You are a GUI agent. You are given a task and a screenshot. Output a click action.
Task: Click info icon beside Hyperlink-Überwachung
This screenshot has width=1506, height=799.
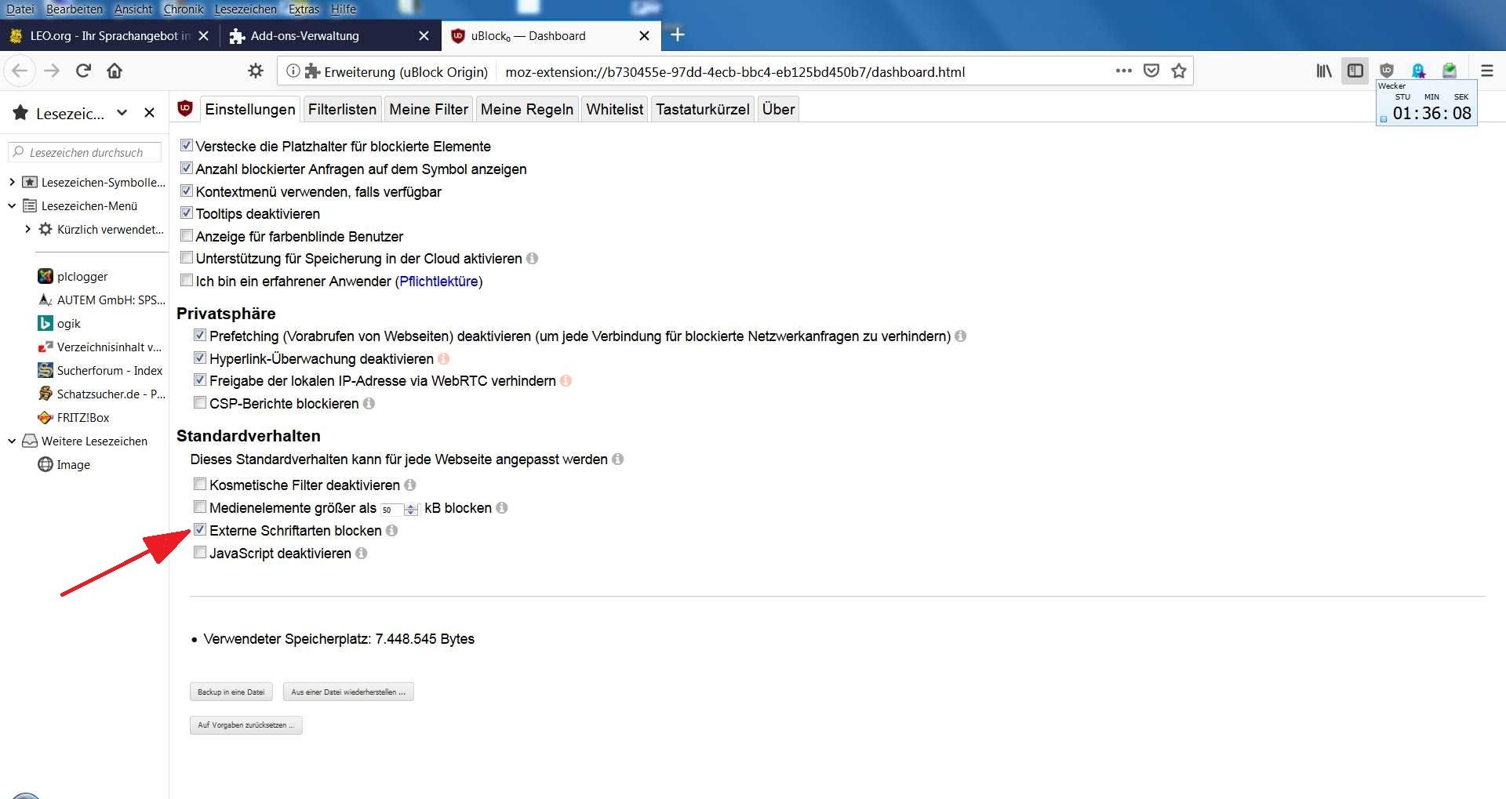(443, 359)
